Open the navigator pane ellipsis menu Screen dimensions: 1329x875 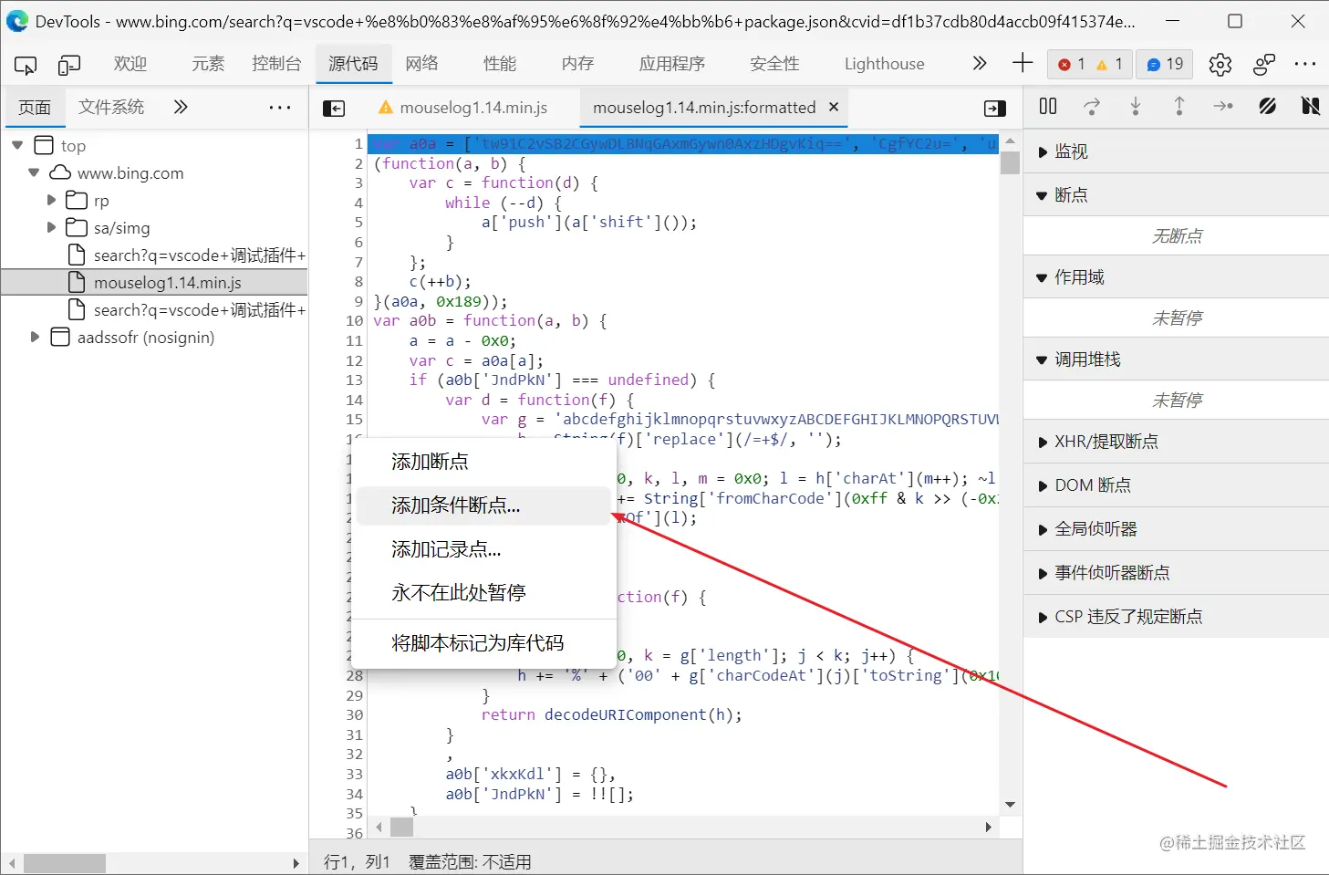coord(280,107)
